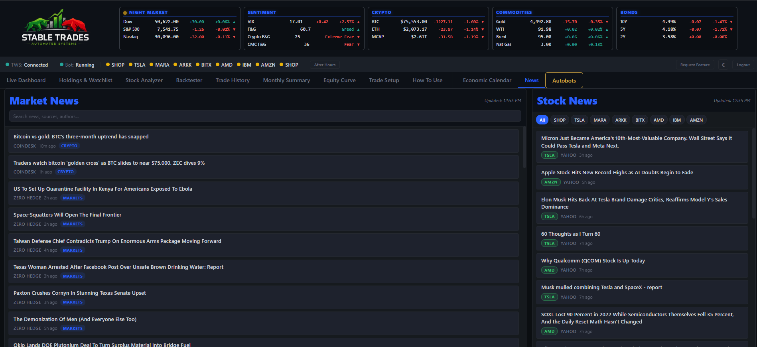Screen dimensions: 757x347
Task: Read the Texas Woman Arrested story
Action: (x=264, y=271)
